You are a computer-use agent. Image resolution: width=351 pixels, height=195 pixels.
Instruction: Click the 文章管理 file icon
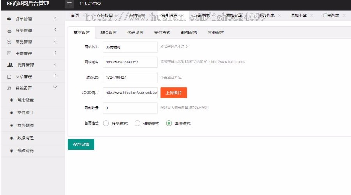click(x=9, y=76)
